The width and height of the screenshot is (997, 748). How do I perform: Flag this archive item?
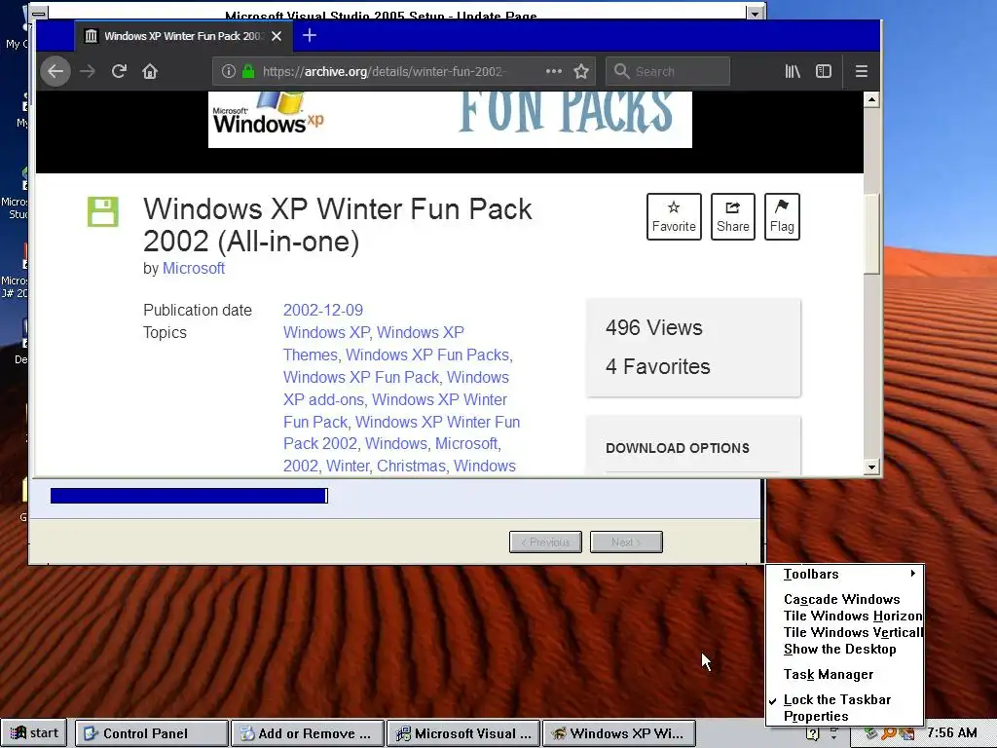(782, 217)
